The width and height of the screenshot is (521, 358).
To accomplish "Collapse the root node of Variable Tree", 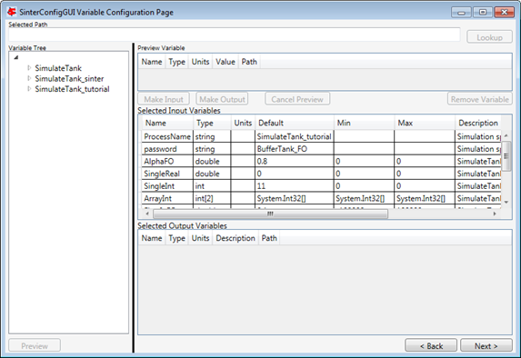I will [x=16, y=58].
